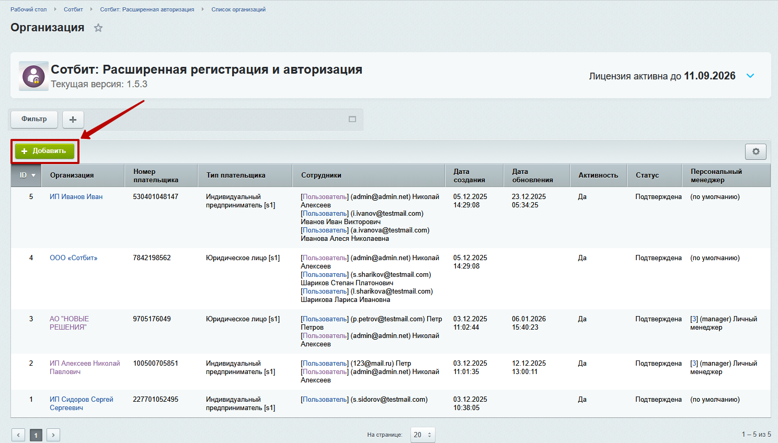This screenshot has width=778, height=443.
Task: Click the sort triangle on the ID column
Action: coord(32,174)
